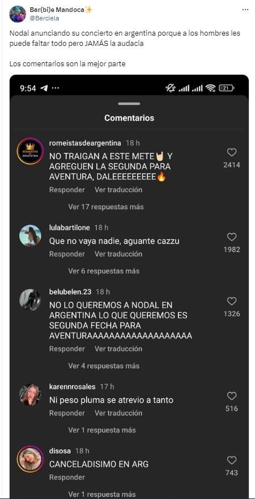Expand 'Ver 6 respuestas más' under lulabartilone

click(104, 271)
